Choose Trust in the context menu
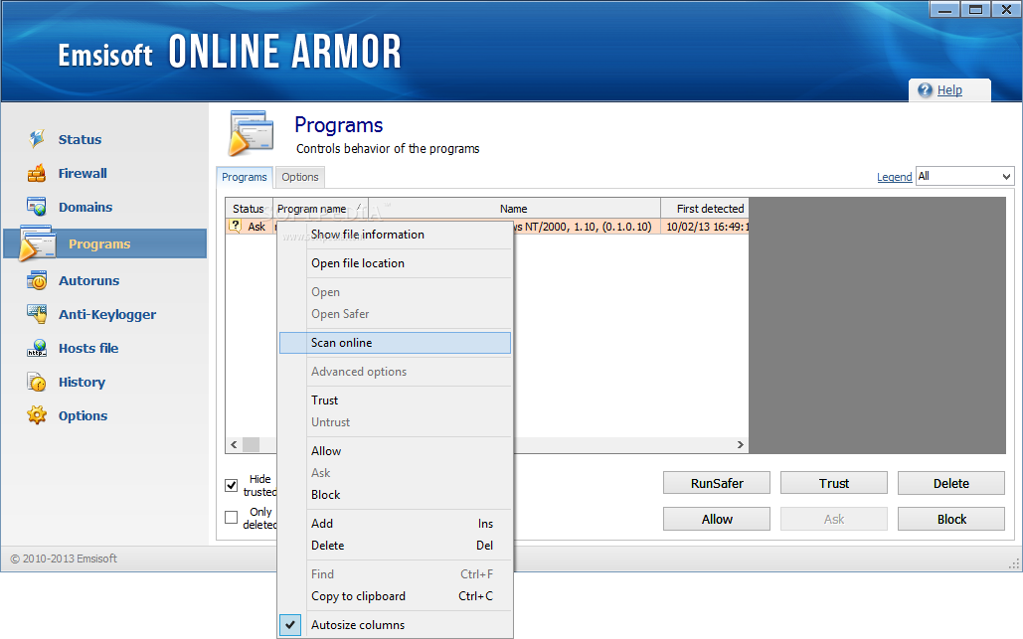The height and width of the screenshot is (639, 1023). [396, 399]
